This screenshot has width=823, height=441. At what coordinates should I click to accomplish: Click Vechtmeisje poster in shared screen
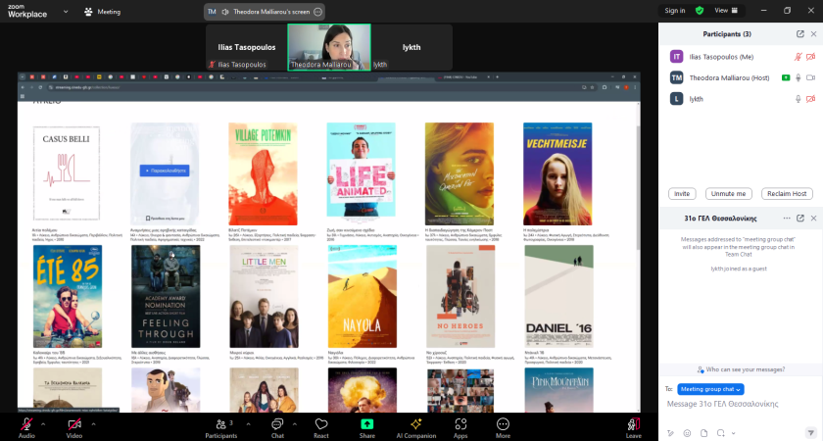[557, 173]
